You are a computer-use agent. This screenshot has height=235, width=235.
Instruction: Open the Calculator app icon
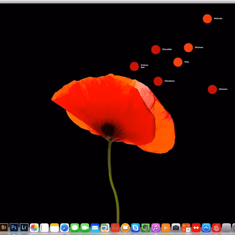coord(186,227)
